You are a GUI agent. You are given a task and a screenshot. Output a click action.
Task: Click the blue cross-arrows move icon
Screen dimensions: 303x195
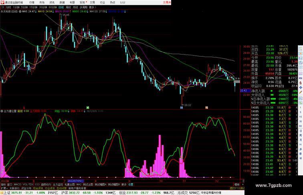301,87
